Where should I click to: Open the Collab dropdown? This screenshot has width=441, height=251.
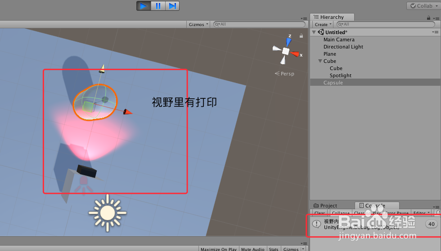point(423,6)
